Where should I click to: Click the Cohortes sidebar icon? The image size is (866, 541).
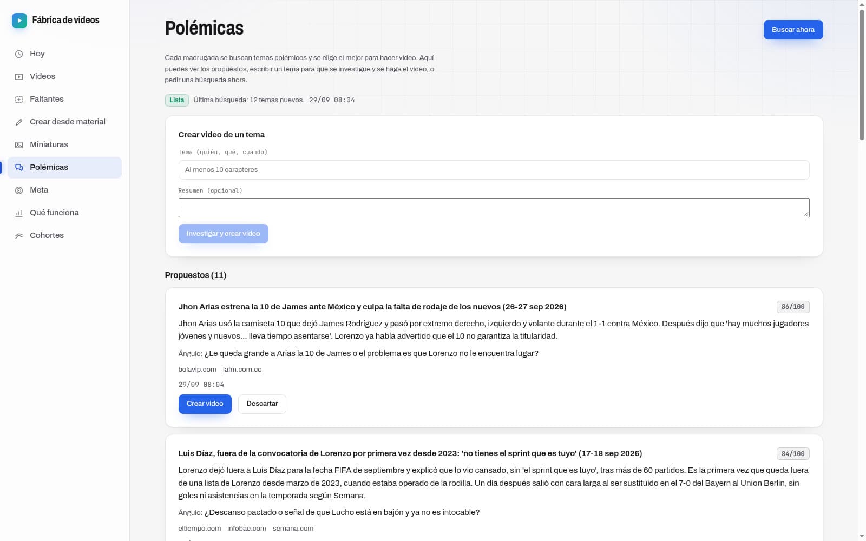(19, 236)
